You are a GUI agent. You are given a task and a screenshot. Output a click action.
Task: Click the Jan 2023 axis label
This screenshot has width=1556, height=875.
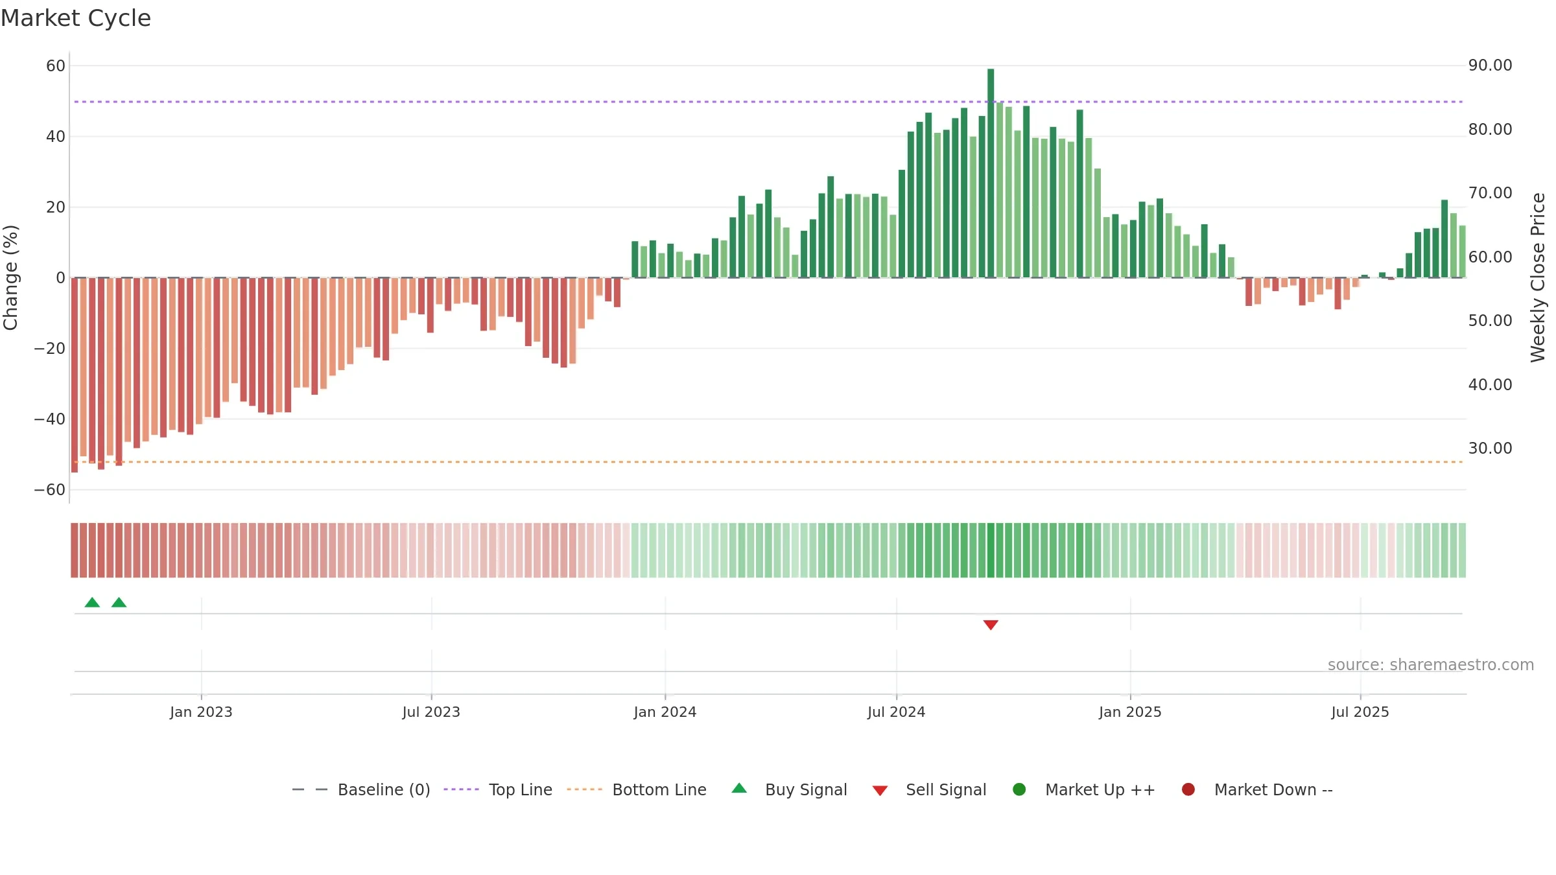point(201,712)
